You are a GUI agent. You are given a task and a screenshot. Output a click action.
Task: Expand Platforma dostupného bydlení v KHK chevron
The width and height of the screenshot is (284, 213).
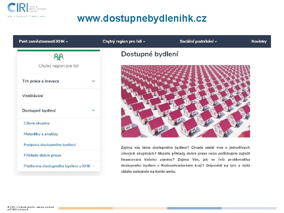pyautogui.click(x=93, y=166)
